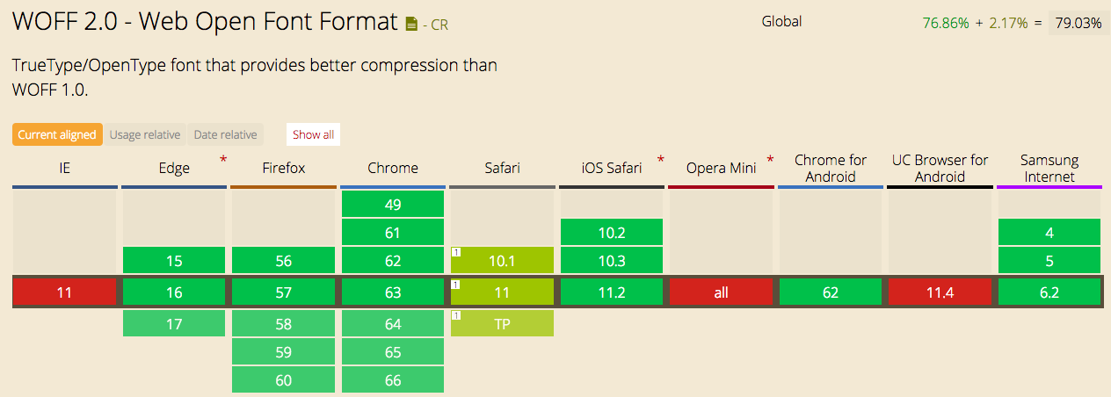Screen dimensions: 1111x397
Task: Click the Opera Mini all cell
Action: click(721, 292)
